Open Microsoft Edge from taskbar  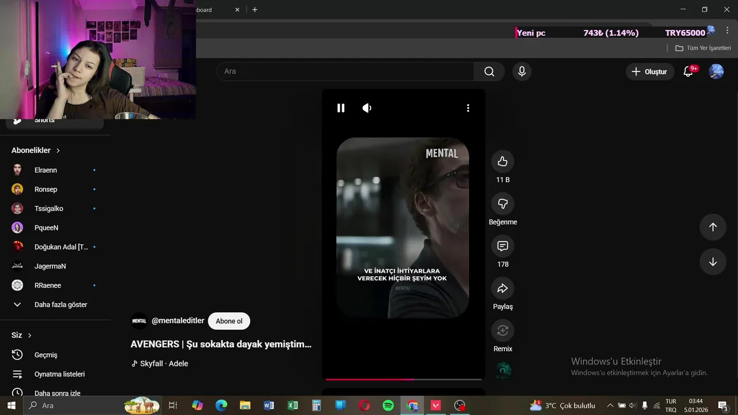221,405
